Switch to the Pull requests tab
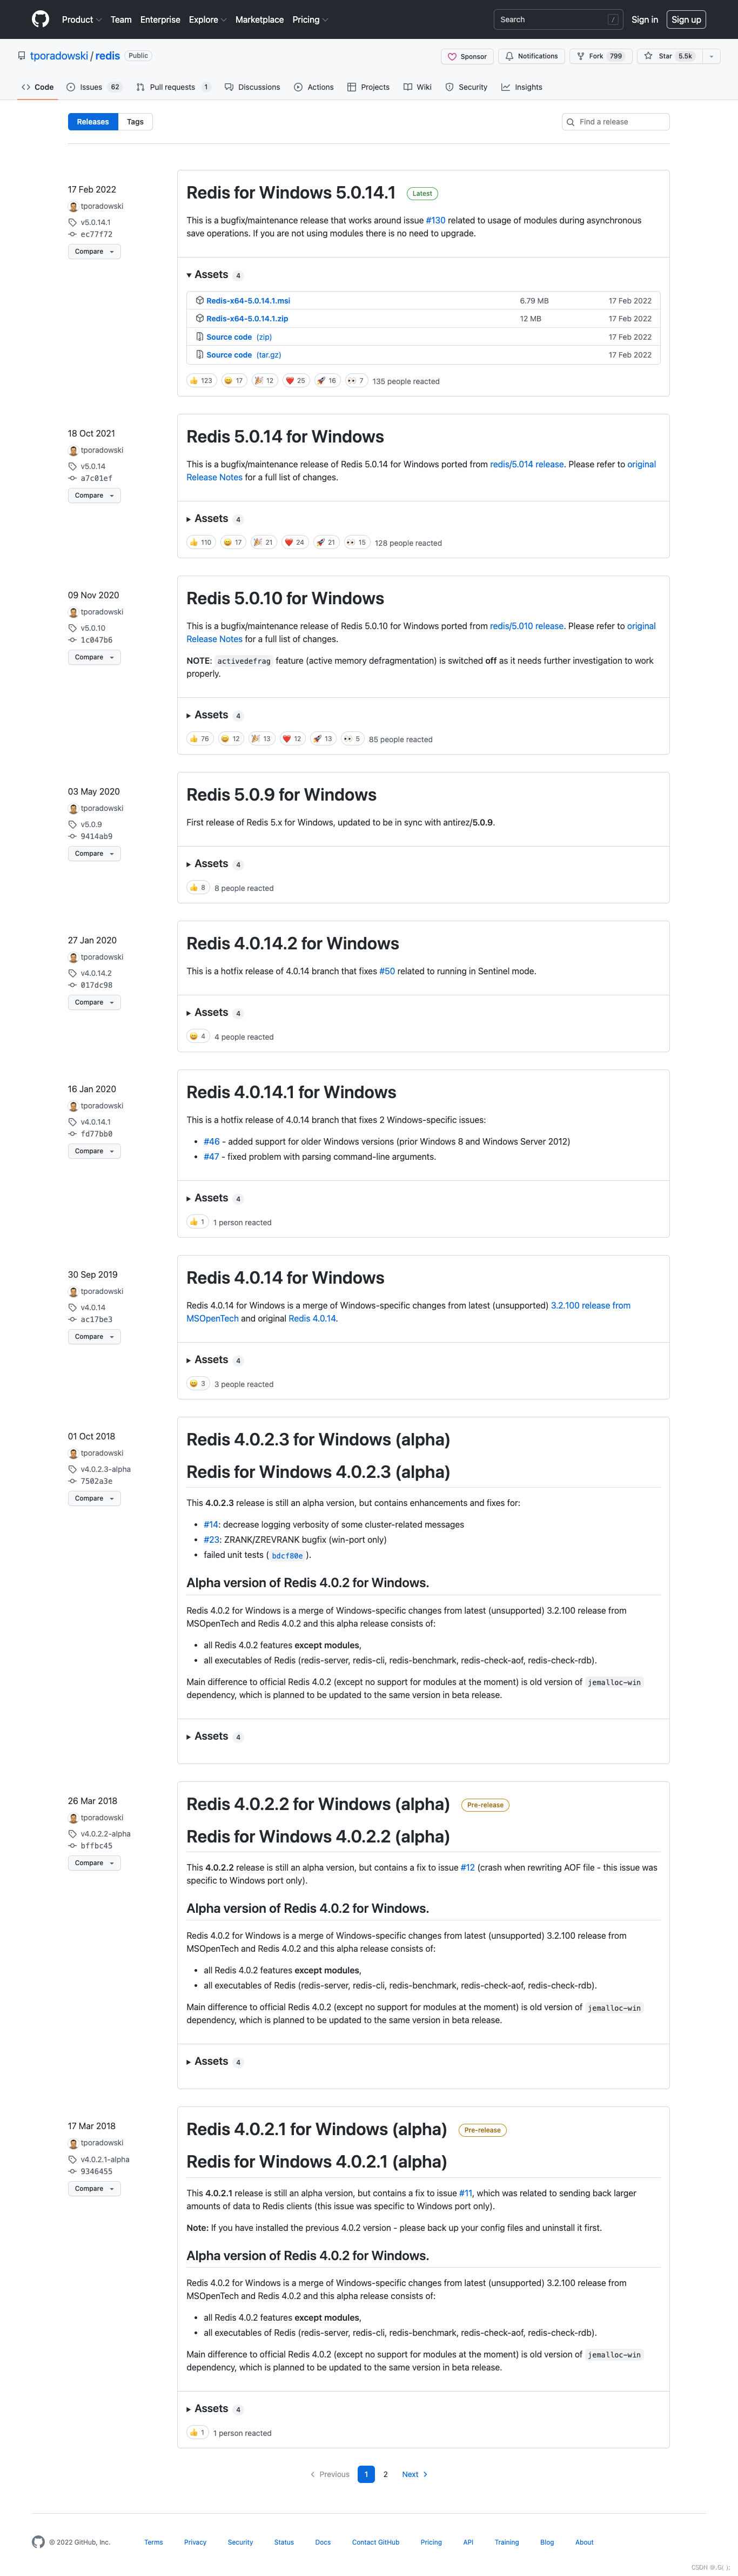 pos(173,87)
